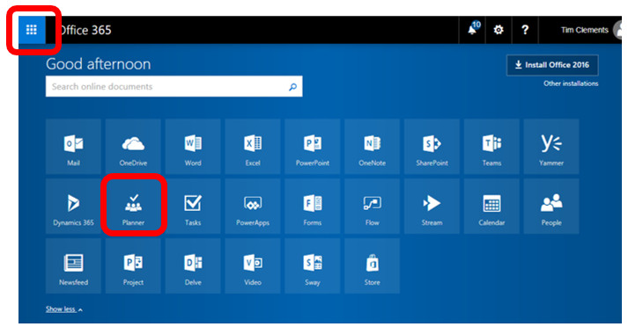The width and height of the screenshot is (628, 334).
Task: Launch the Sway tile
Action: point(313,265)
